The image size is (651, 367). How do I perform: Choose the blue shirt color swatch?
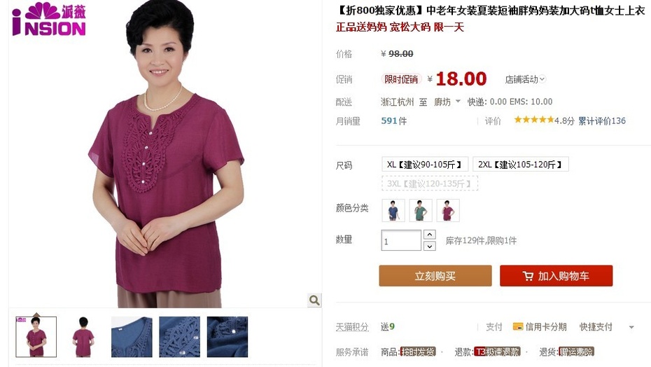[x=393, y=210]
